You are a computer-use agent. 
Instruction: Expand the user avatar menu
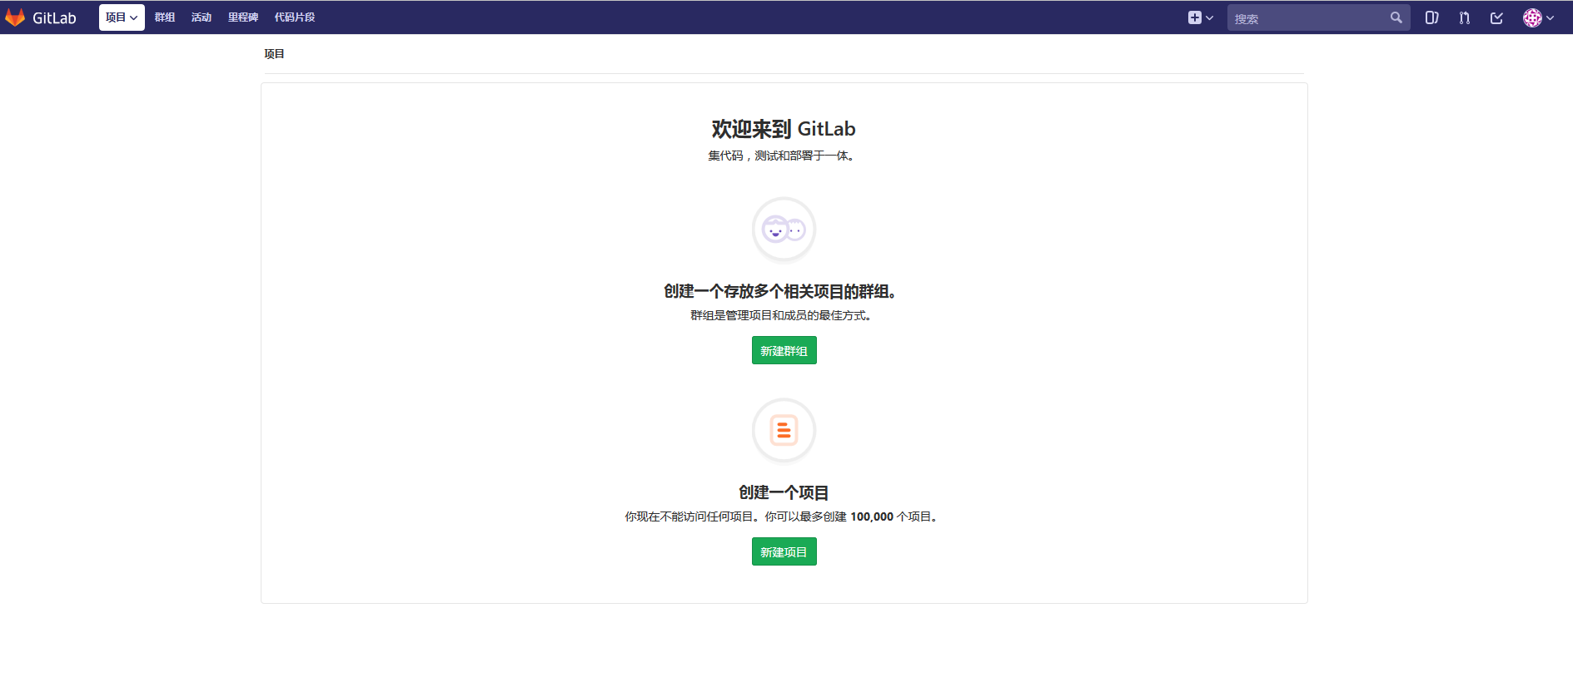coord(1538,17)
